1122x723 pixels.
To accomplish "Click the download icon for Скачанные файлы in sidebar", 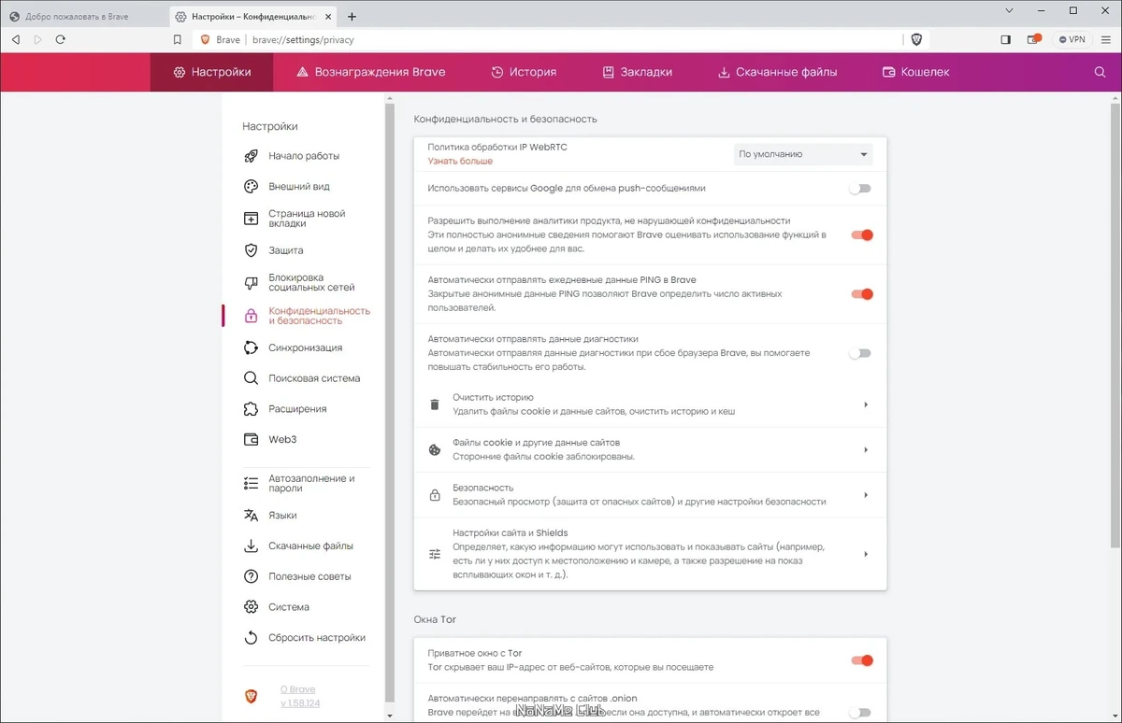I will pos(251,546).
